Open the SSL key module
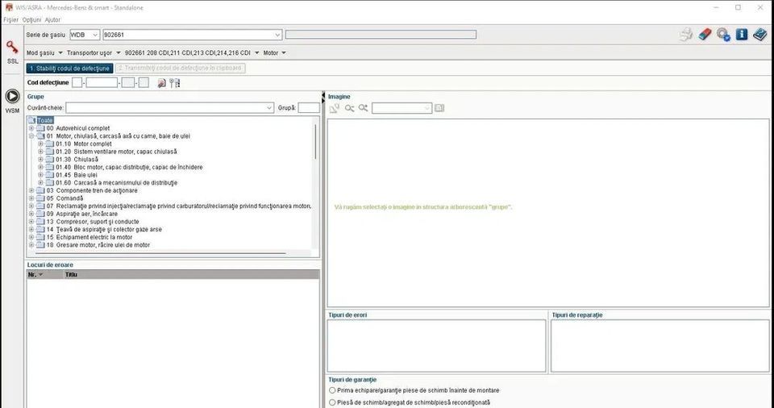The image size is (774, 408). 12,52
